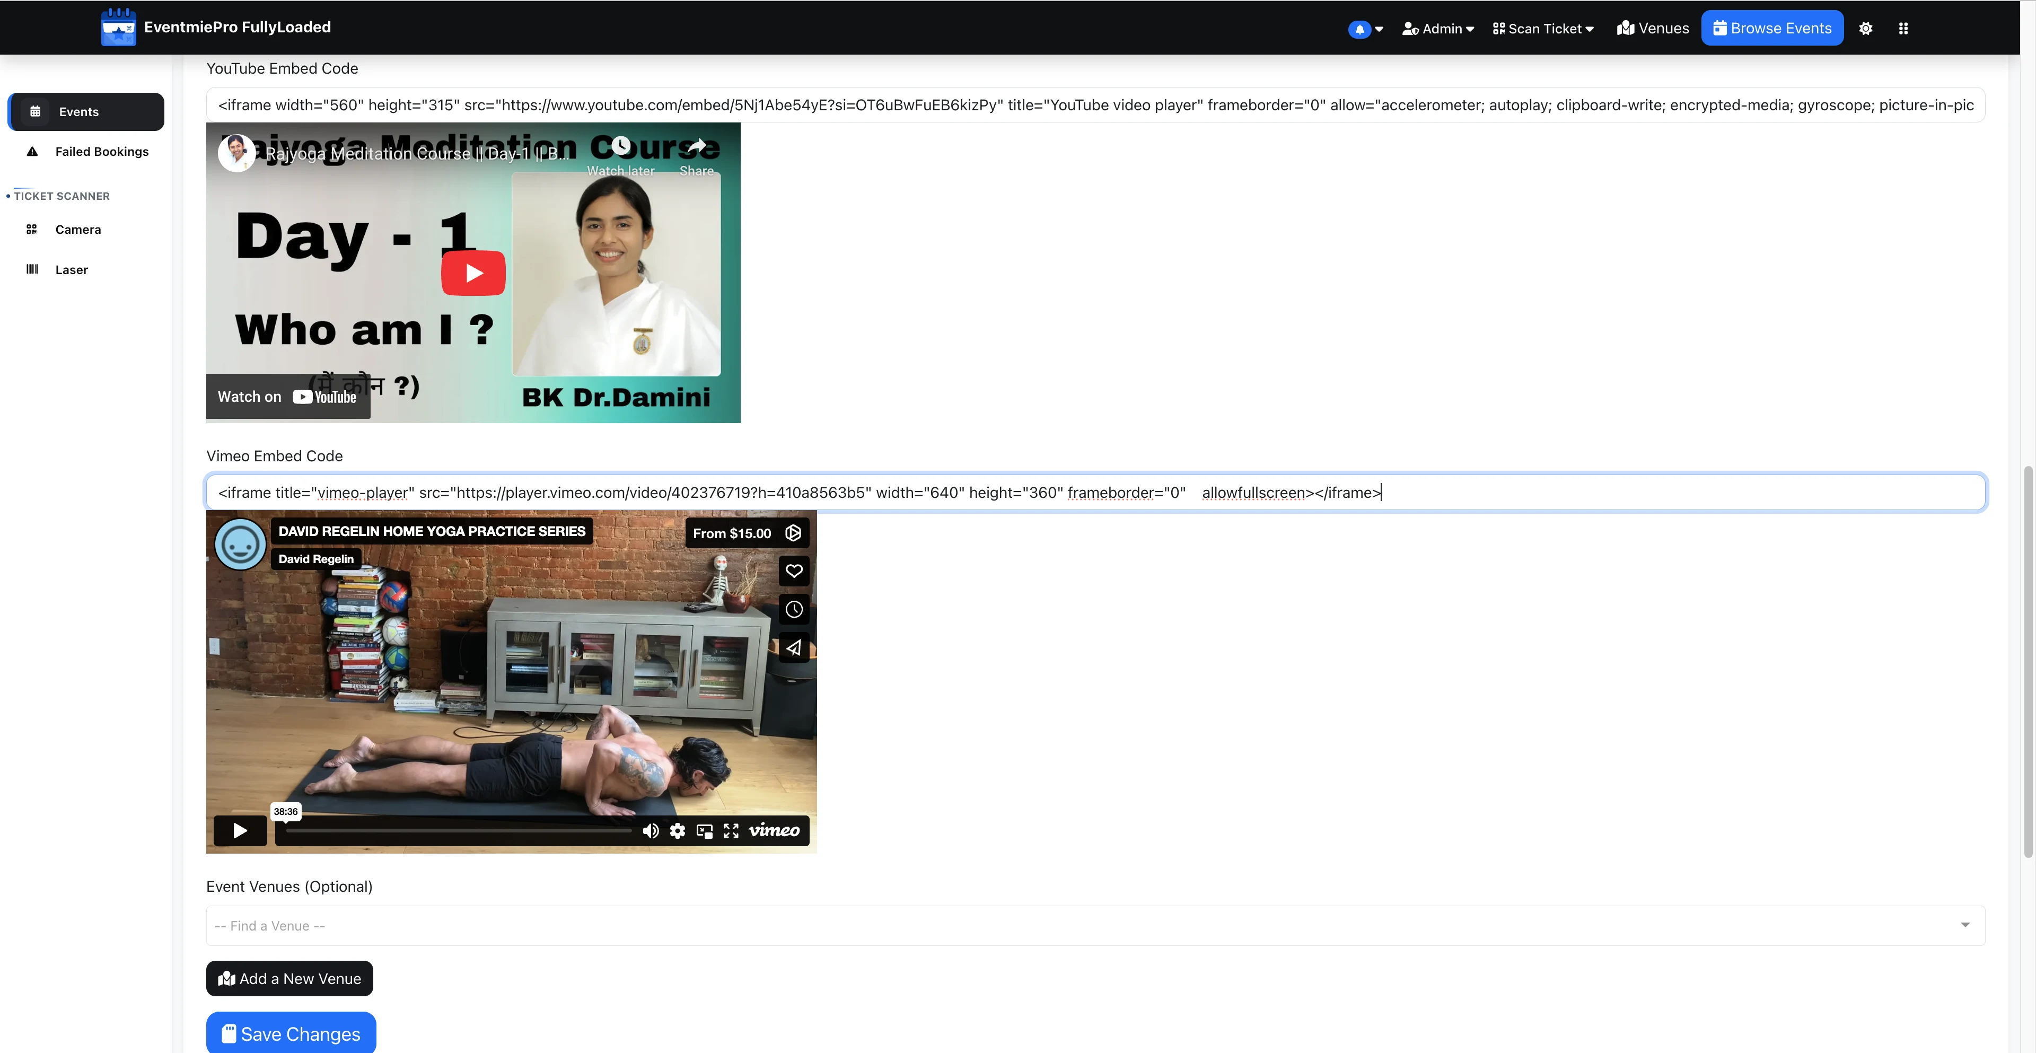Viewport: 2036px width, 1053px height.
Task: Toggle dark mode sun icon in navbar
Action: (x=1865, y=29)
